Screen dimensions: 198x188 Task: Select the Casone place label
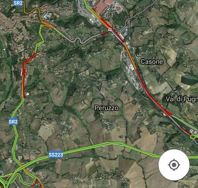coord(152,62)
